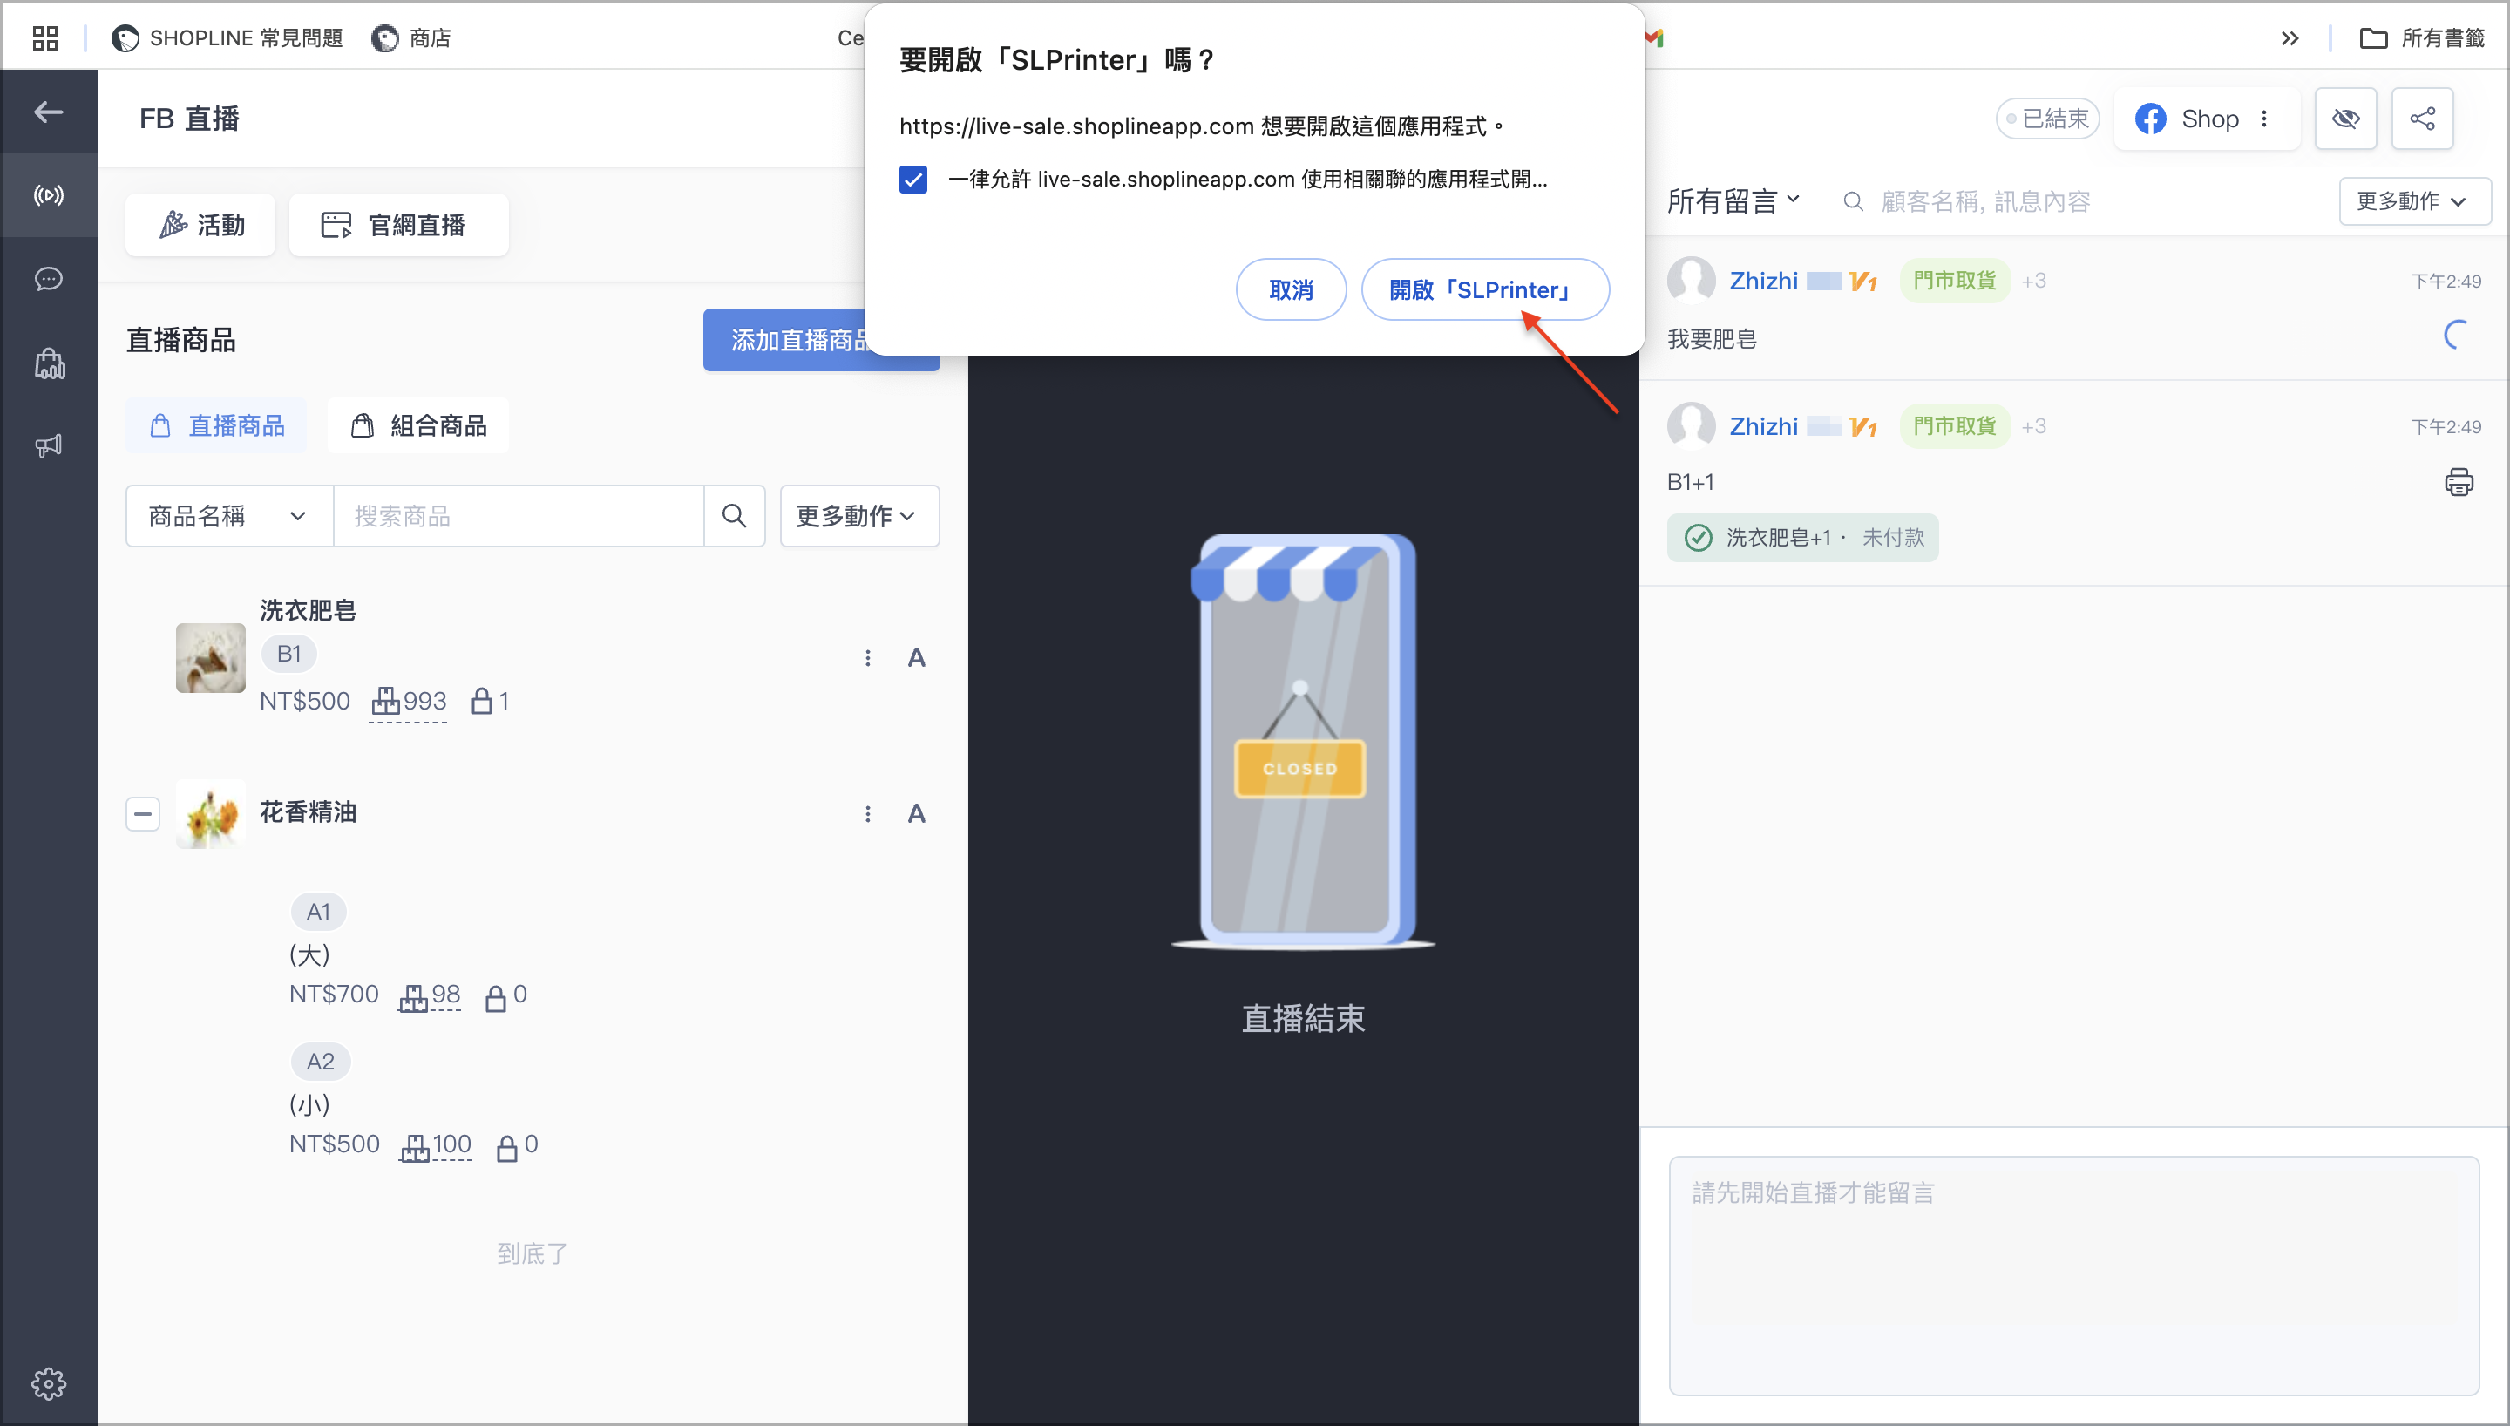
Task: Click the A2 keyword badge
Action: pos(320,1062)
